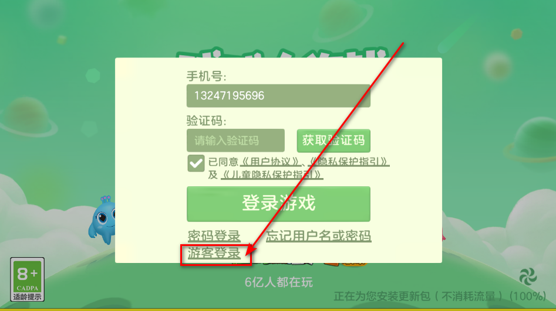556x311 pixels.
Task: Switch to 密码登录 password login
Action: point(214,235)
